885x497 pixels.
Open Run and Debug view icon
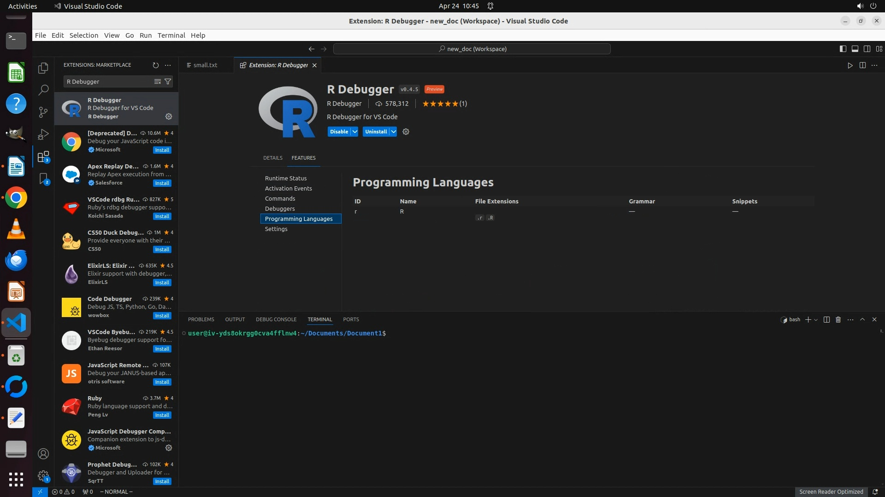[43, 134]
